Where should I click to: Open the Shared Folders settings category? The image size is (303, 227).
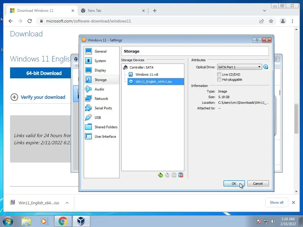click(x=102, y=127)
